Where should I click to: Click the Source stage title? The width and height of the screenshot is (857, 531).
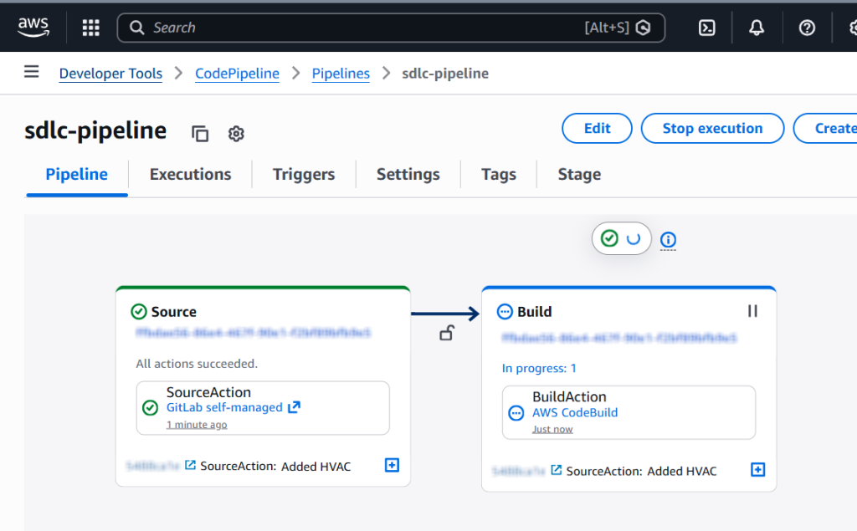(x=174, y=311)
